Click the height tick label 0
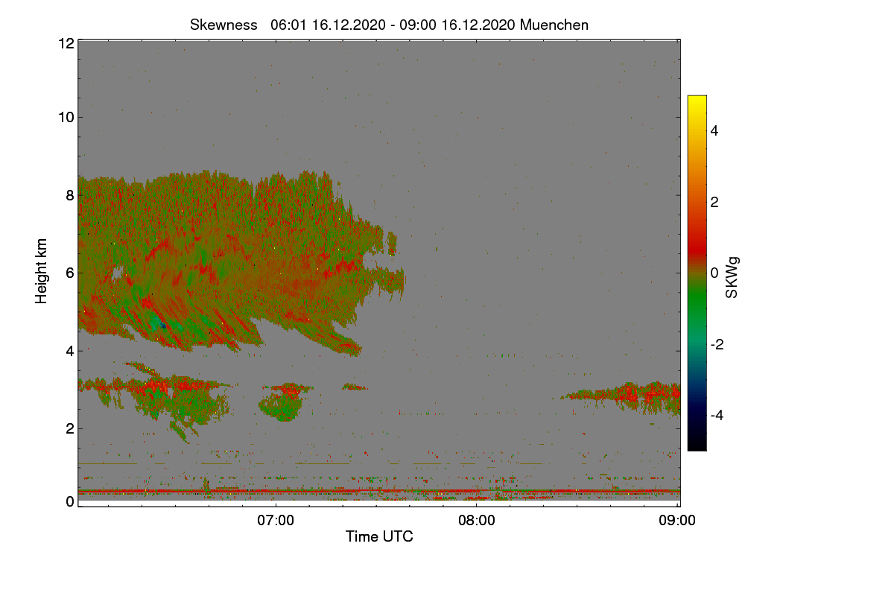894x596 pixels. pos(70,501)
